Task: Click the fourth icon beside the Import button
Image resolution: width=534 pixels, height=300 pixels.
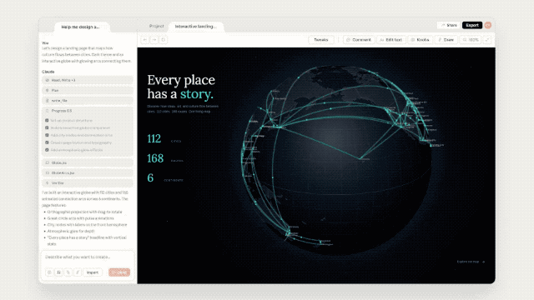Action: (x=78, y=272)
